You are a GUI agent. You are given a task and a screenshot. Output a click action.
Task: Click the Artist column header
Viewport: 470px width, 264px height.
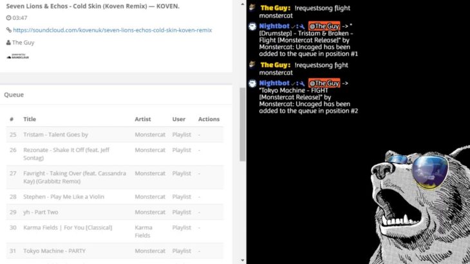[x=143, y=119]
